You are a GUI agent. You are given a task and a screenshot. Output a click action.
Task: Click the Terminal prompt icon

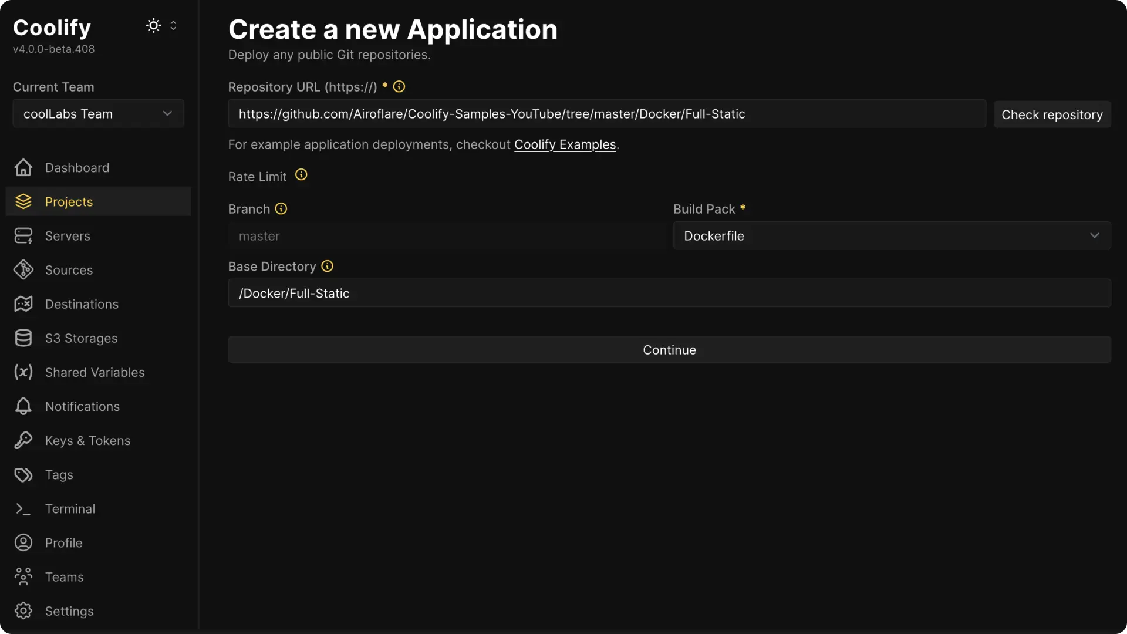[23, 508]
